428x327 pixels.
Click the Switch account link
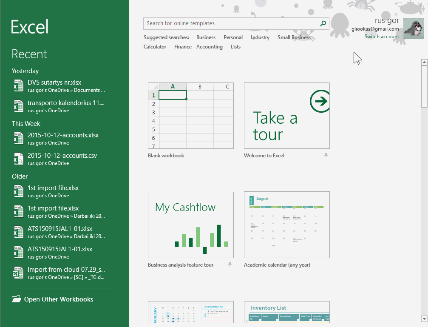[382, 36]
